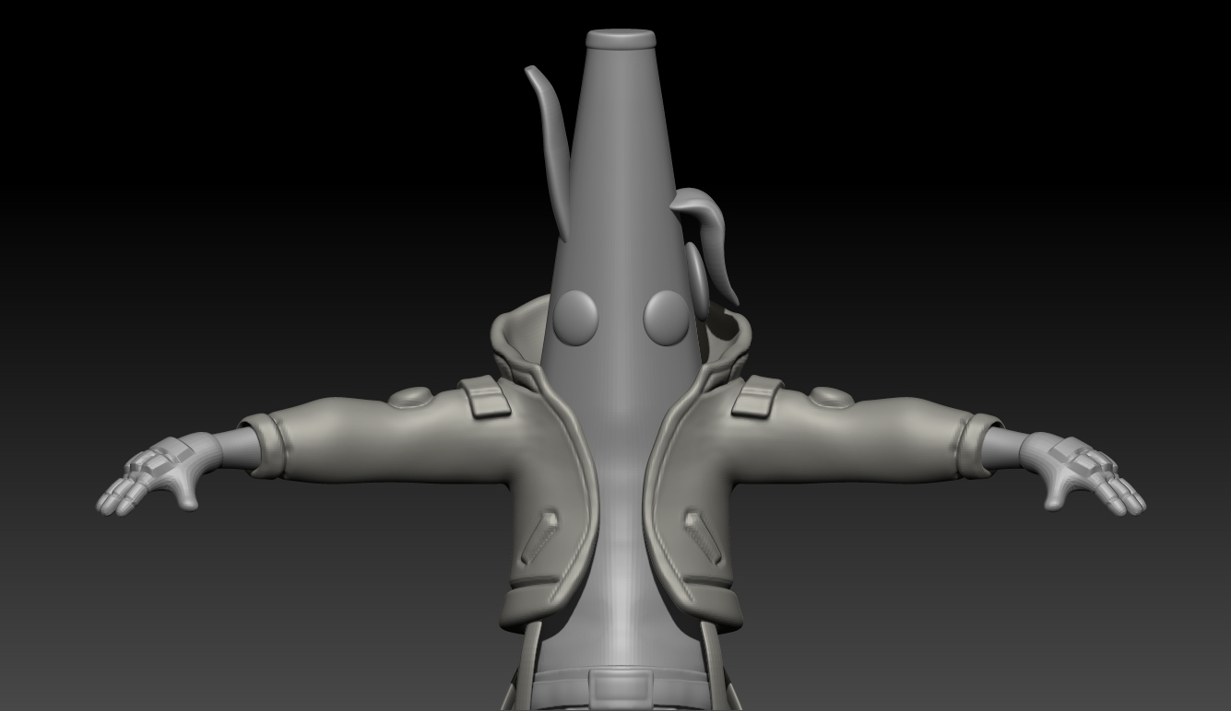Click the curled piece above the hood
This screenshot has height=711, width=1231.
tap(706, 244)
